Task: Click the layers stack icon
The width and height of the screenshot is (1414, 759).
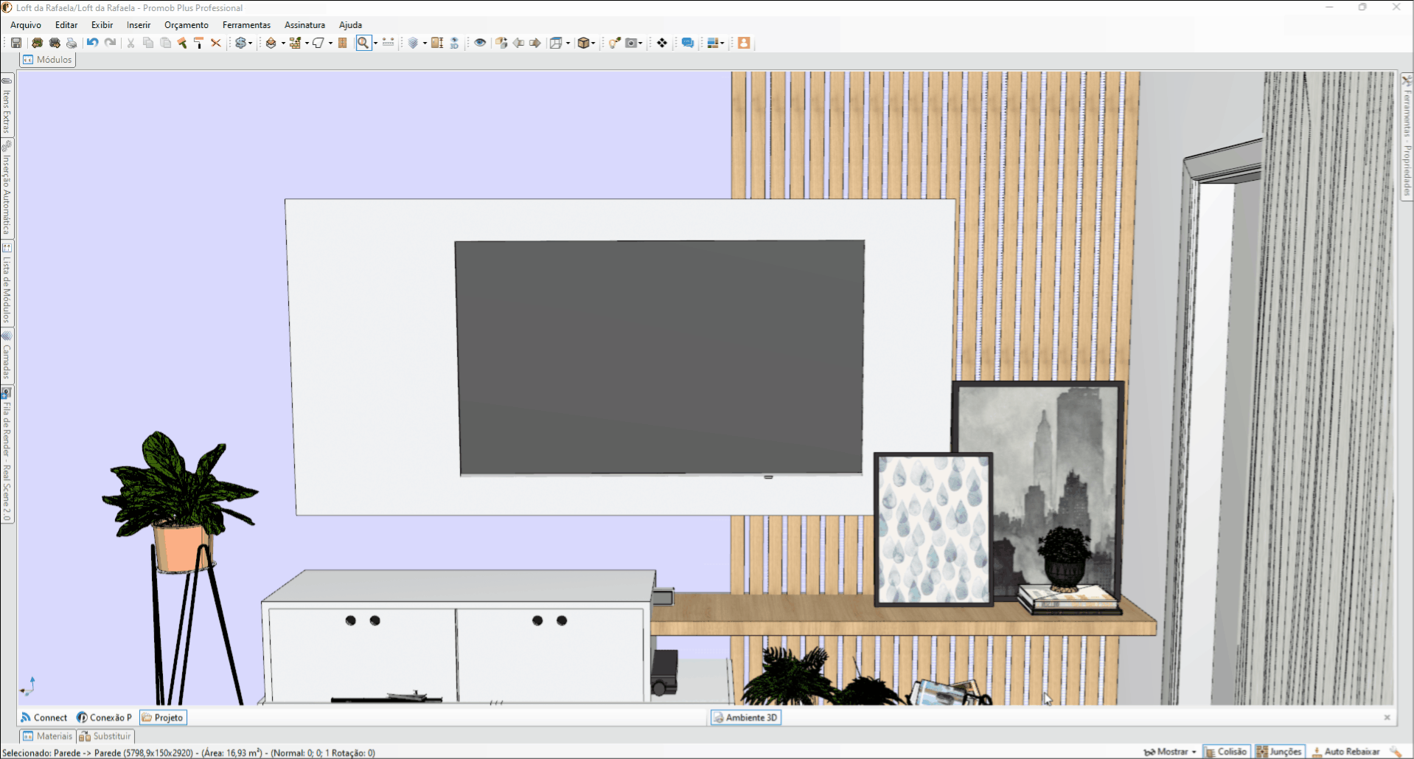Action: click(413, 43)
